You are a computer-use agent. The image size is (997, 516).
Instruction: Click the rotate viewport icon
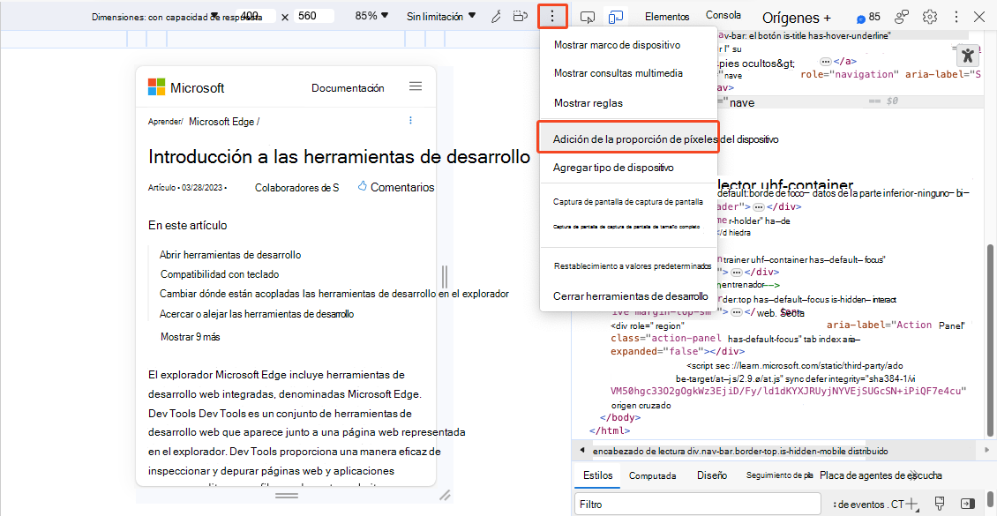click(521, 16)
